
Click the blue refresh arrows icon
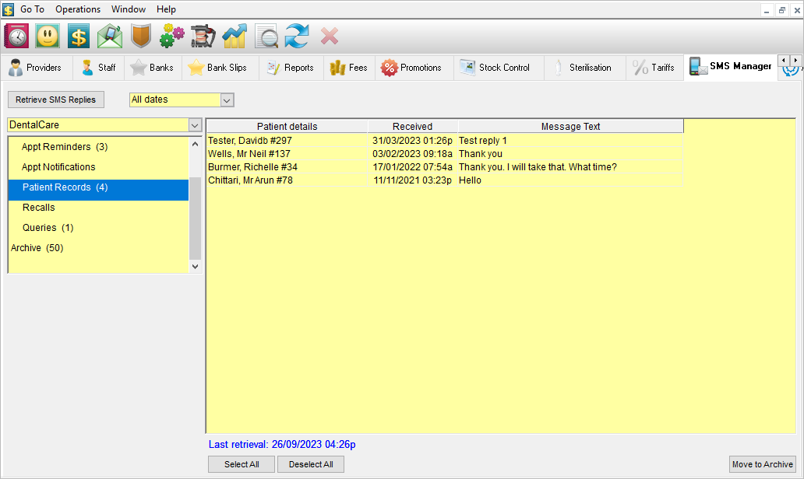pos(298,37)
